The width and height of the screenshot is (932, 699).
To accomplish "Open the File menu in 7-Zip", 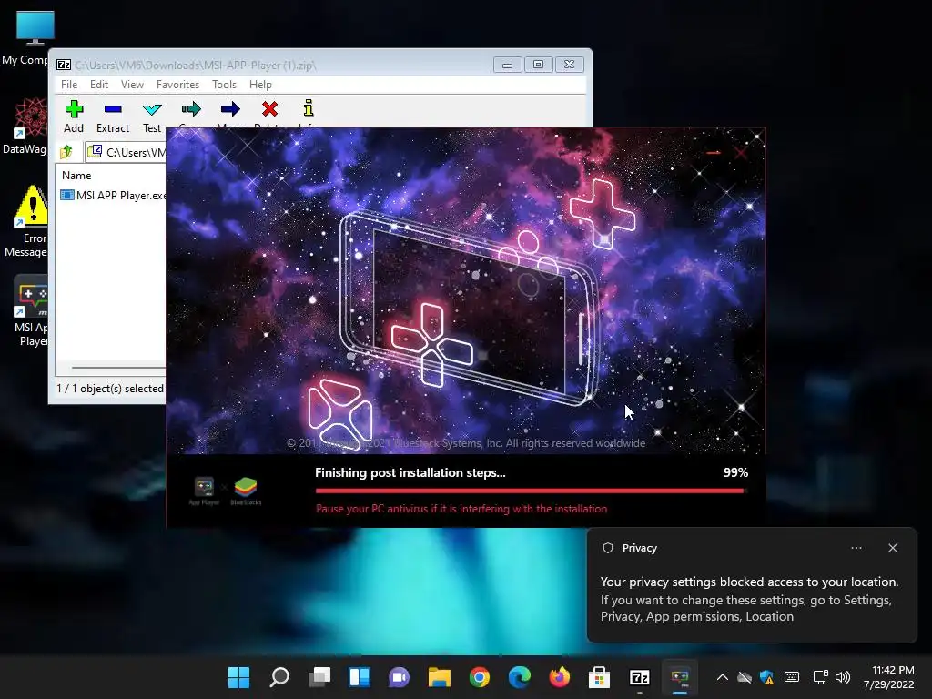I will point(69,85).
